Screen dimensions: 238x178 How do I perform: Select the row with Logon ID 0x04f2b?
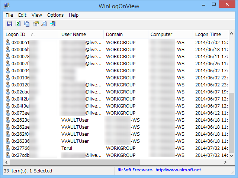pos(116,99)
